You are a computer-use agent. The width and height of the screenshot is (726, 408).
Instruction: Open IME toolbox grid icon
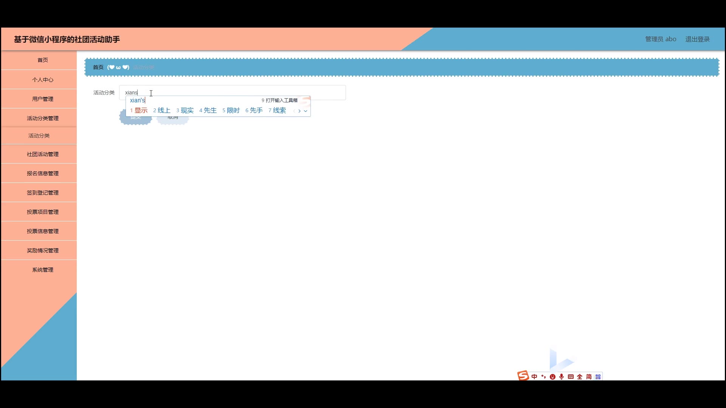click(598, 377)
